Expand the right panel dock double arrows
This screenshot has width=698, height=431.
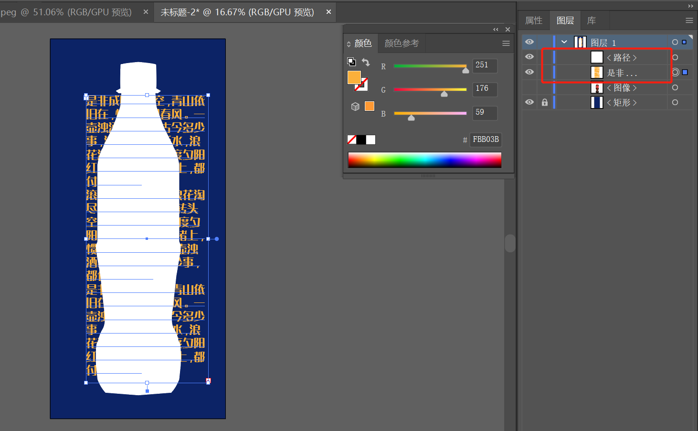point(690,6)
